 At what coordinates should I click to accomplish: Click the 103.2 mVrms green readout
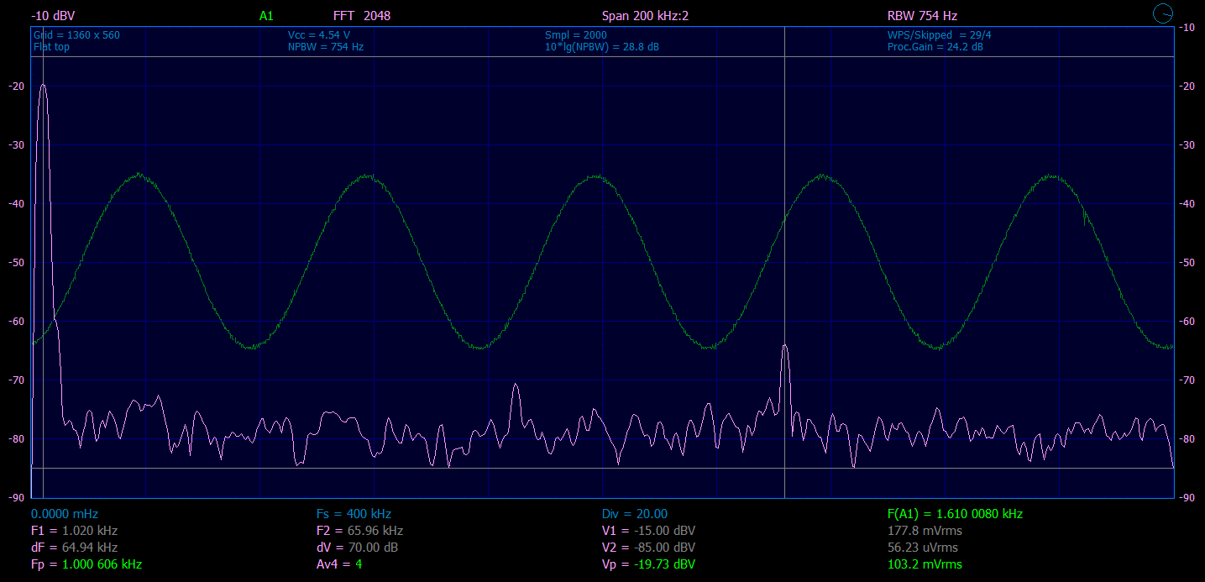coord(925,564)
